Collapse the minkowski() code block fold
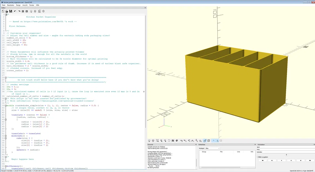315x172 pixels. pyautogui.click(x=6, y=136)
